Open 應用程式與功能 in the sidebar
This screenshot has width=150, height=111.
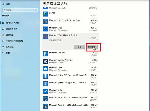[14, 23]
